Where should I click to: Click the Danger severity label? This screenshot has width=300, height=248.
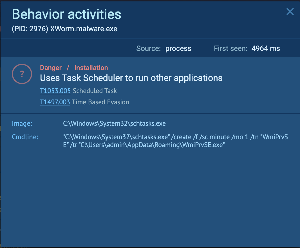coord(51,68)
